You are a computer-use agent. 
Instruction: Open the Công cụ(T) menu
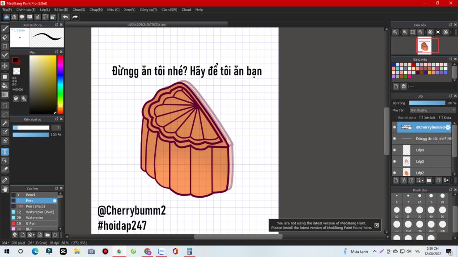(148, 9)
